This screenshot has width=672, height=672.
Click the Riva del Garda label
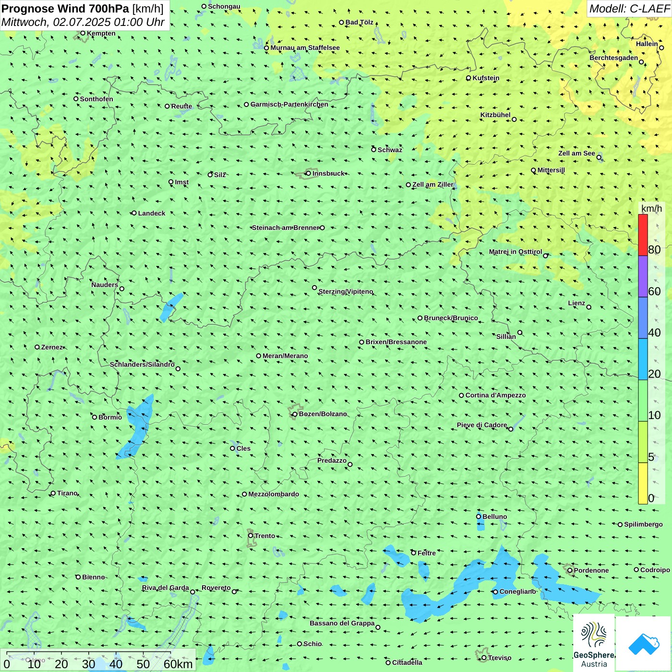point(166,588)
